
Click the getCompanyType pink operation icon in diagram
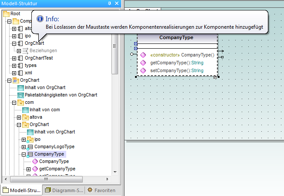pyautogui.click(x=143, y=63)
